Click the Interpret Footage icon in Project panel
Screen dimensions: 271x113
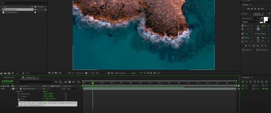(x=2, y=73)
